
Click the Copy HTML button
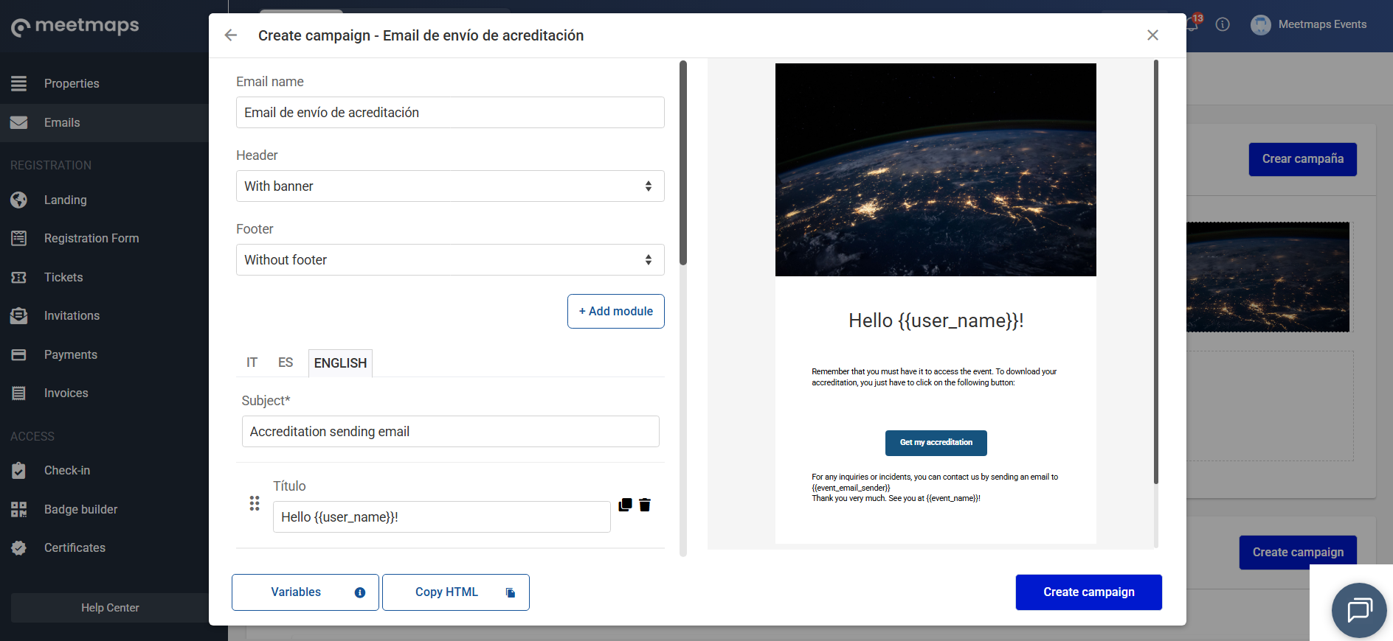tap(456, 592)
